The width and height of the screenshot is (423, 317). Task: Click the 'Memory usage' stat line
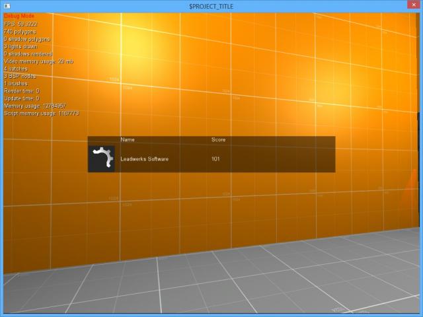point(35,106)
